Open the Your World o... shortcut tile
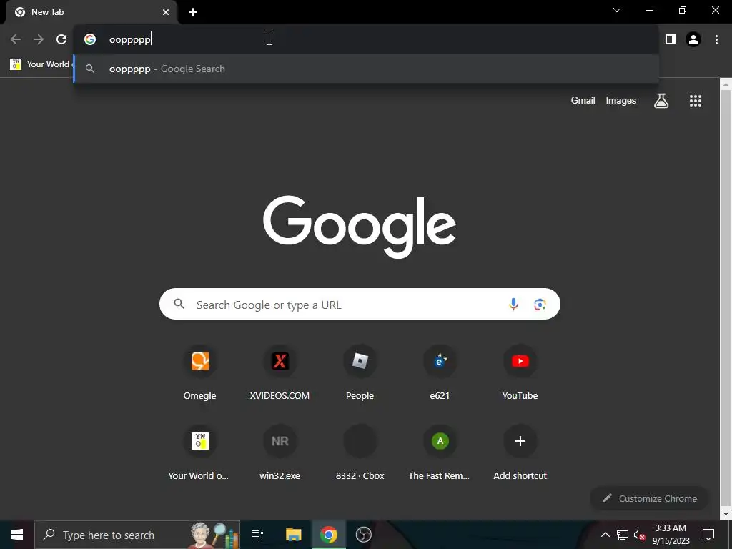The image size is (732, 549). click(x=200, y=452)
